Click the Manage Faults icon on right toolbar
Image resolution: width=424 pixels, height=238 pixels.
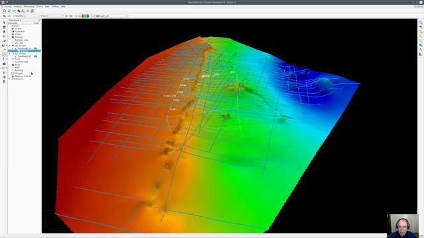[421, 32]
